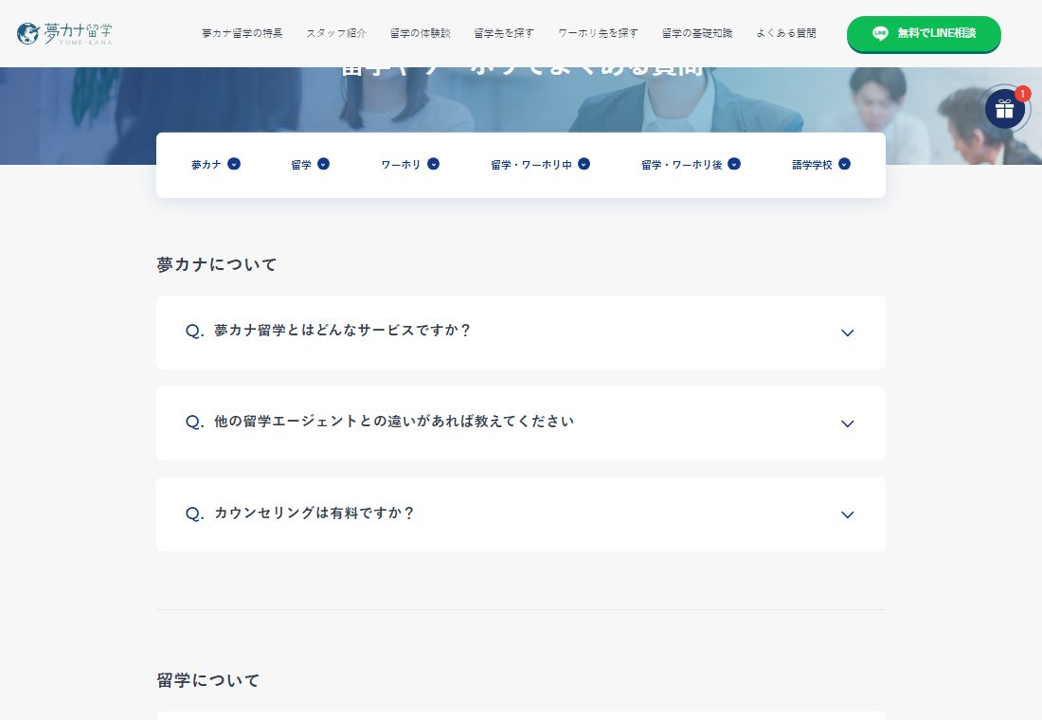Jump to 留学 section tab
Image resolution: width=1042 pixels, height=720 pixels.
click(x=311, y=164)
